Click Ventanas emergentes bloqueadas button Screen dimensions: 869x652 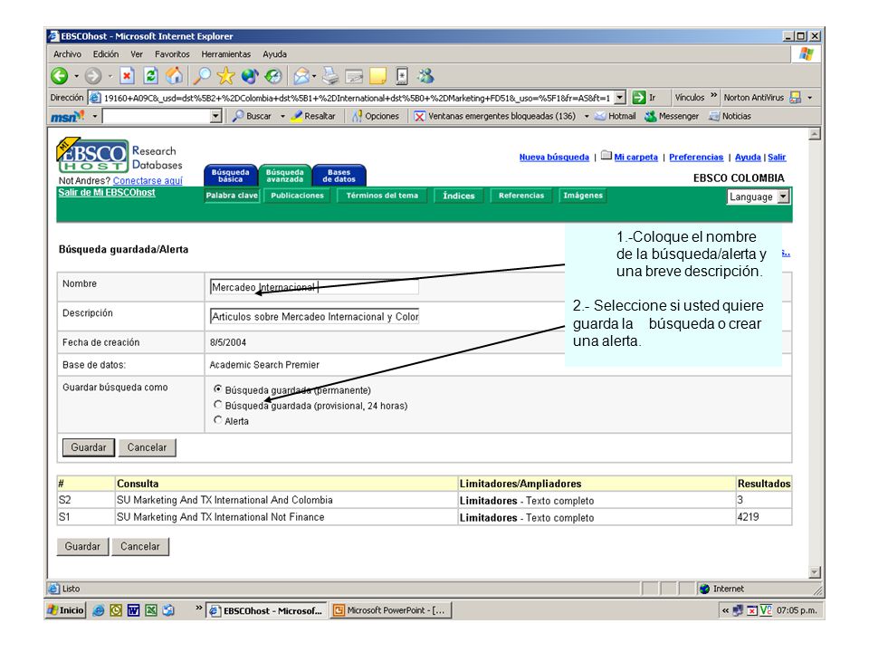pyautogui.click(x=495, y=116)
